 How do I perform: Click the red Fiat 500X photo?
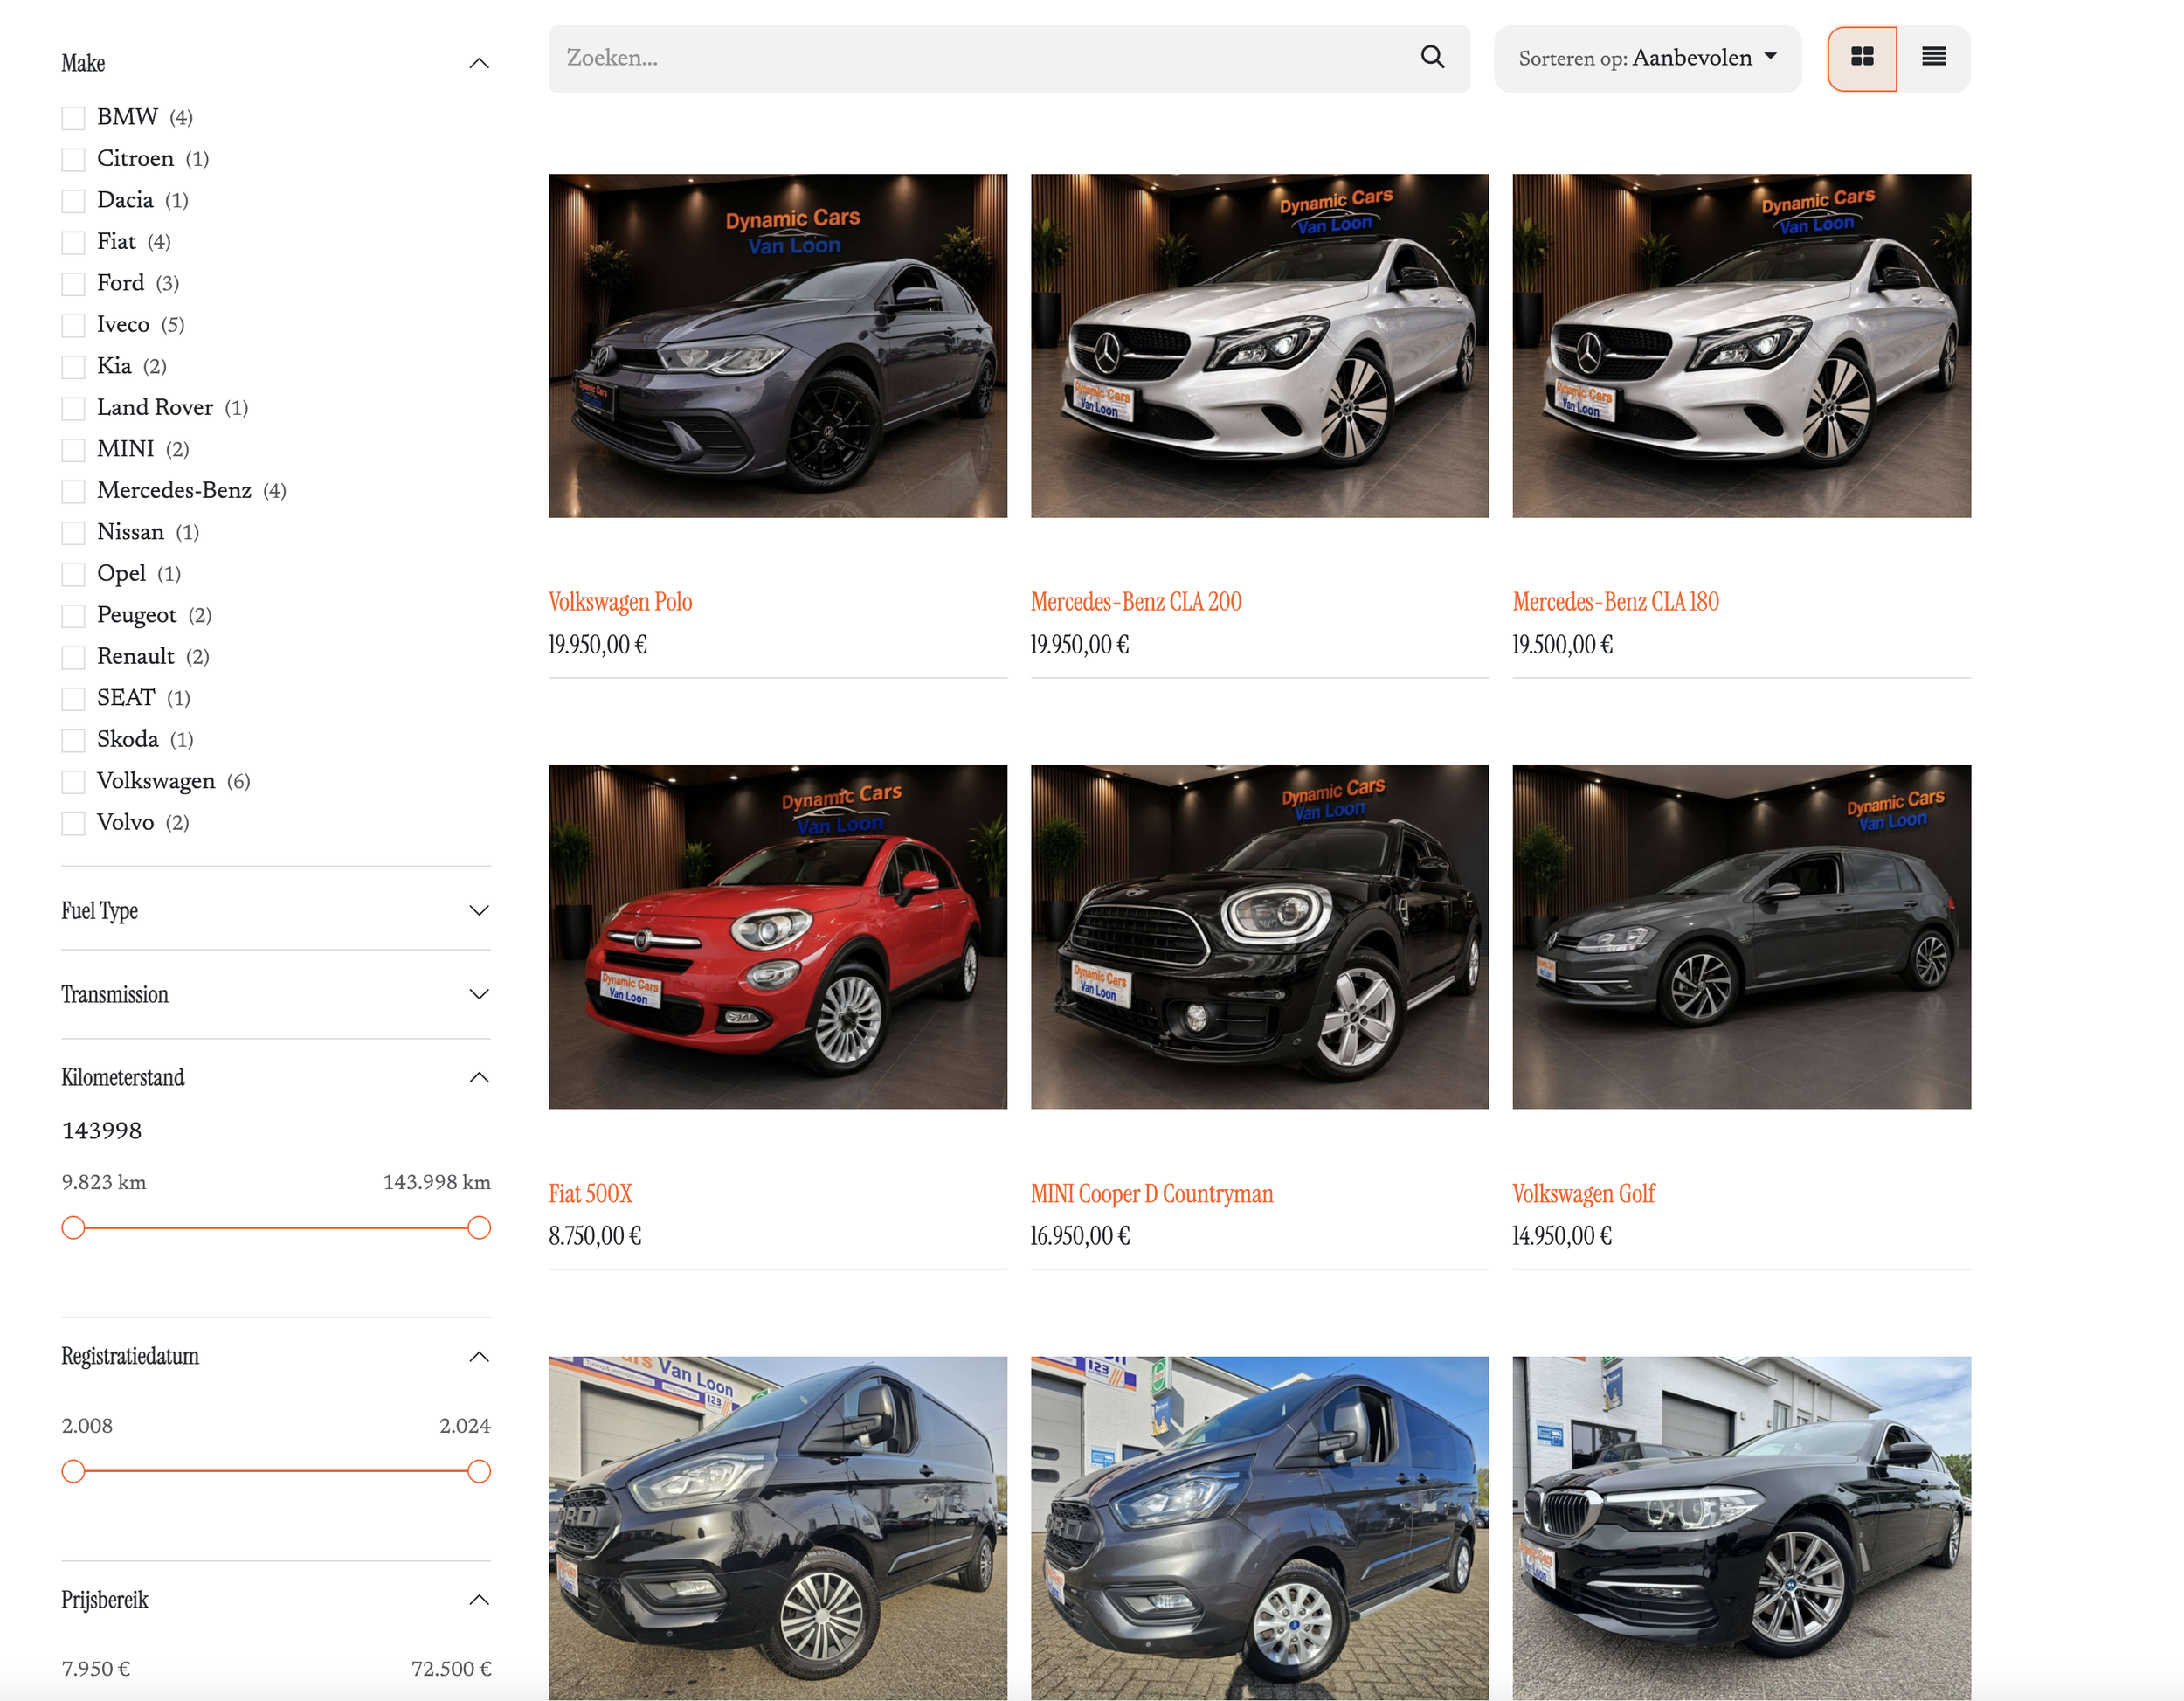pos(778,937)
